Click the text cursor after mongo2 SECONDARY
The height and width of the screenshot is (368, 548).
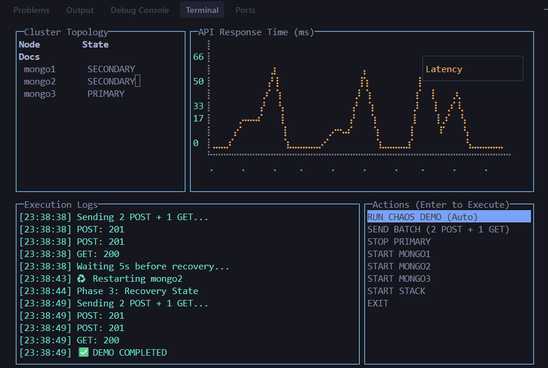pos(138,81)
